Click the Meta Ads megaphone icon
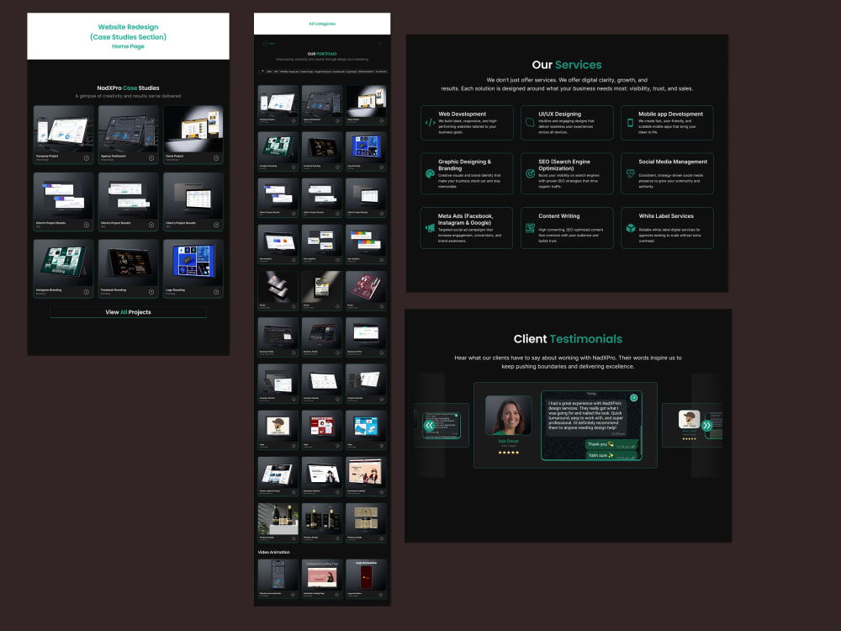The width and height of the screenshot is (841, 631). point(430,227)
